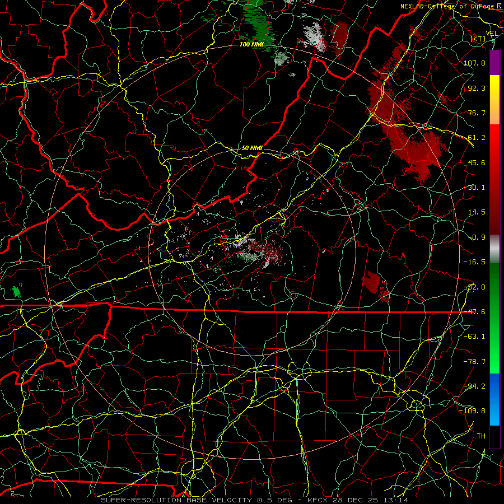The height and width of the screenshot is (504, 504).
Task: Click the -47.6 velocity scale value
Action: coord(474,312)
